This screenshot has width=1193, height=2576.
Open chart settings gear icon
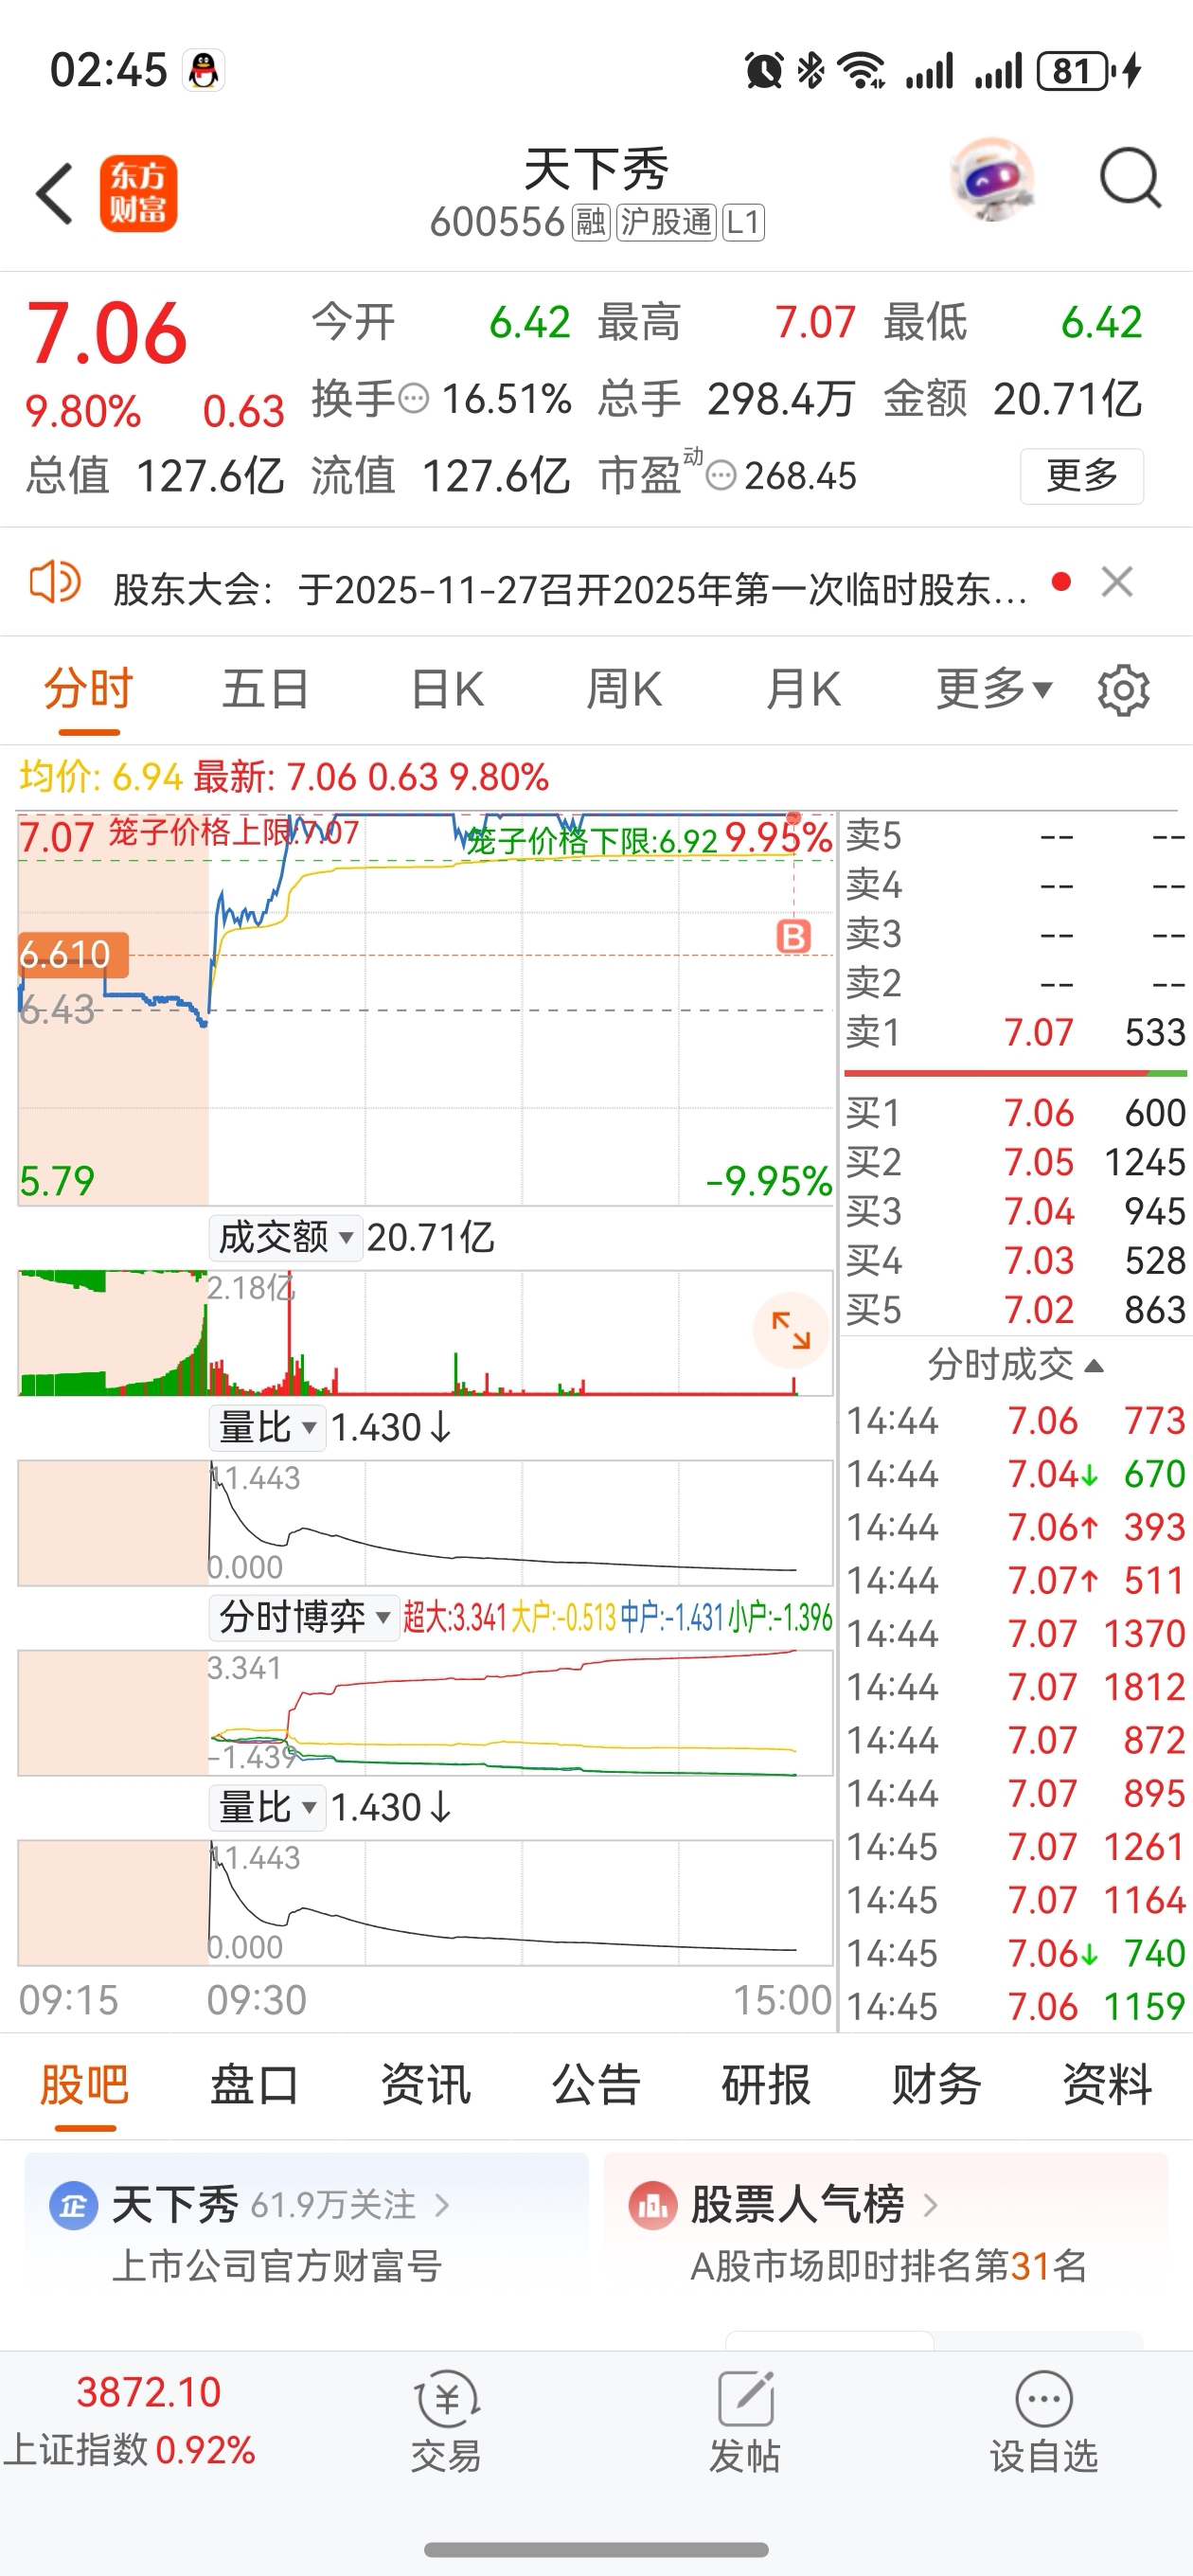[x=1123, y=690]
